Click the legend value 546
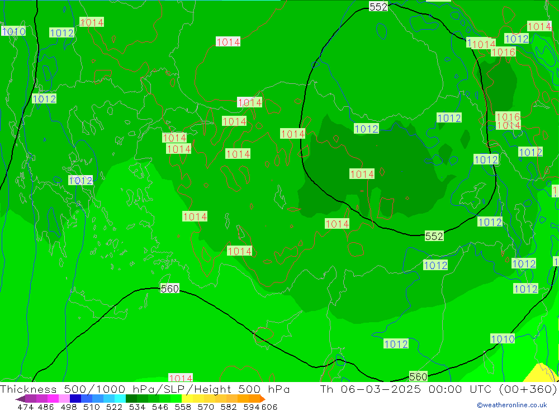559x410 pixels. click(x=160, y=407)
